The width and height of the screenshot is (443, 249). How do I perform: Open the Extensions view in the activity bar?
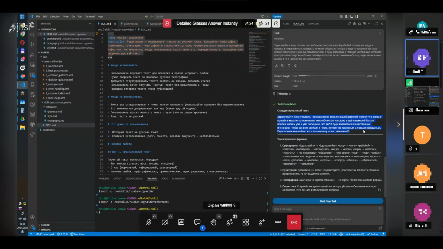(x=32, y=74)
